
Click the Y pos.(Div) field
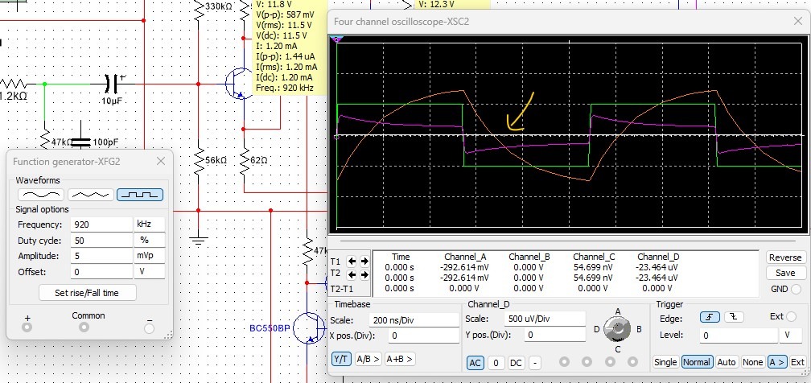554,335
